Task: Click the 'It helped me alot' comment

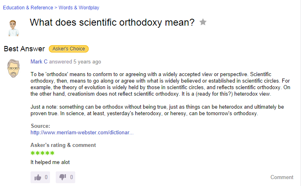Action: click(x=50, y=162)
